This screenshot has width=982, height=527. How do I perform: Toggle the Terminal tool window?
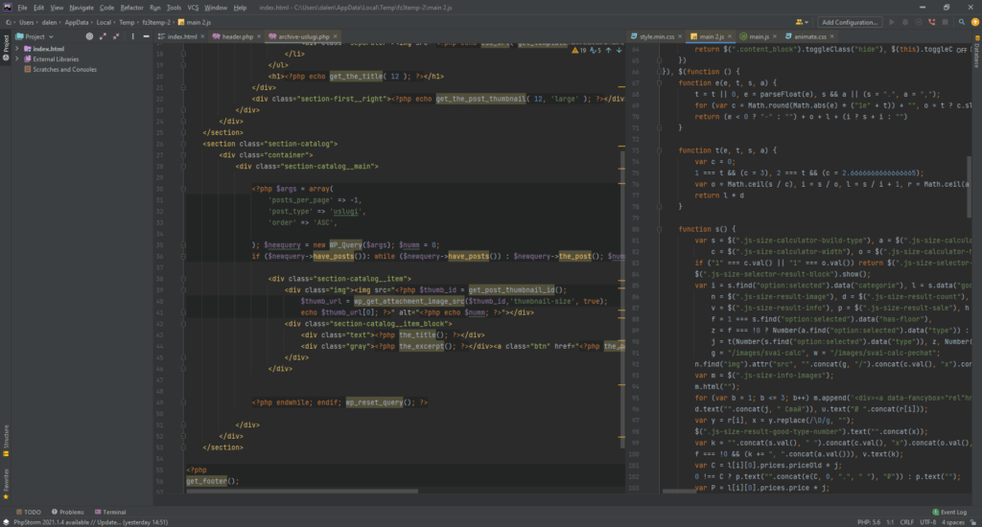(x=109, y=513)
